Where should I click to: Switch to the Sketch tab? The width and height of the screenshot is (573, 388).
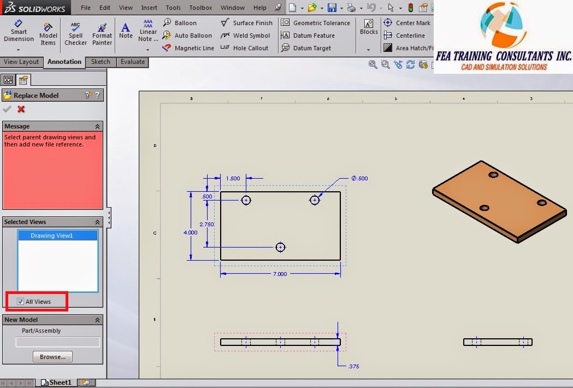pos(101,62)
